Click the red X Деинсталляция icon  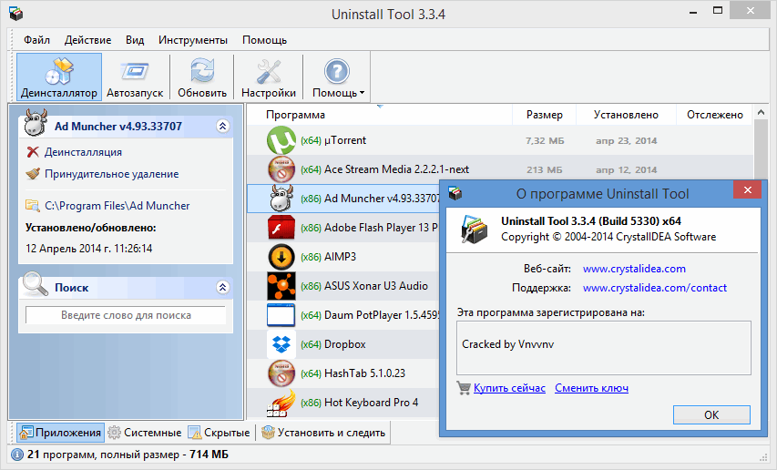point(33,151)
